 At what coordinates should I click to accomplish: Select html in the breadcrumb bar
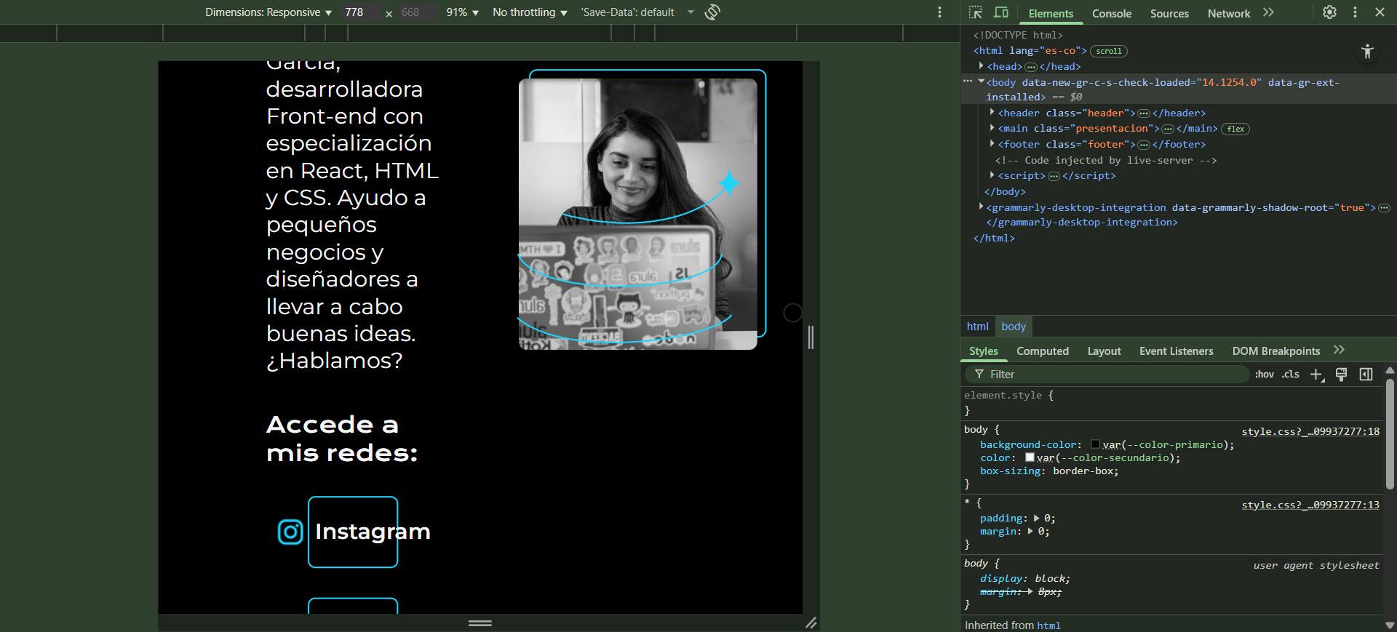tap(977, 327)
